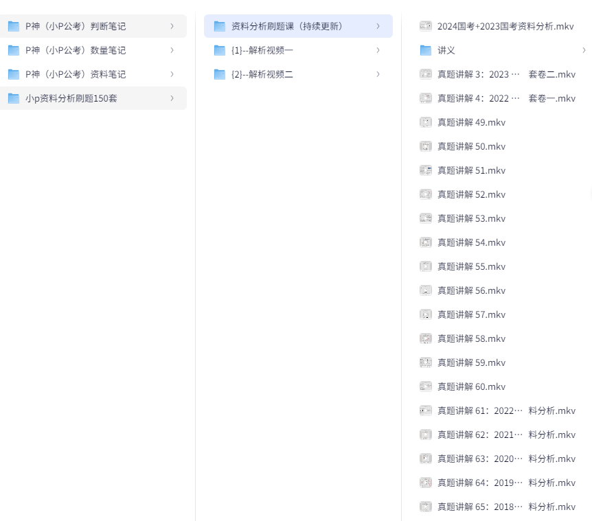Expand chevron of P神（小P公考）数量笔记

[x=172, y=50]
